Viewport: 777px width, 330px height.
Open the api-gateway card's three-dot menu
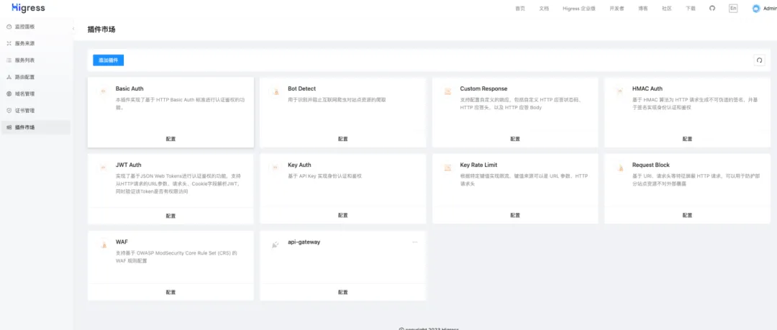pos(414,242)
